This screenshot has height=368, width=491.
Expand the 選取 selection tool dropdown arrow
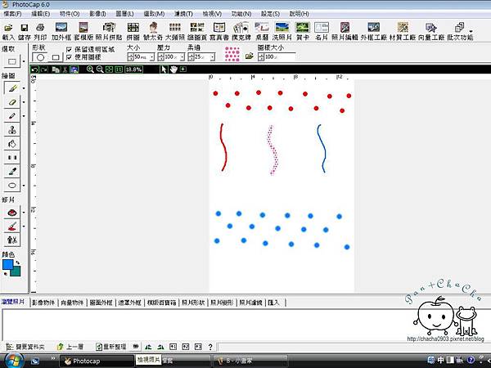tap(24, 61)
